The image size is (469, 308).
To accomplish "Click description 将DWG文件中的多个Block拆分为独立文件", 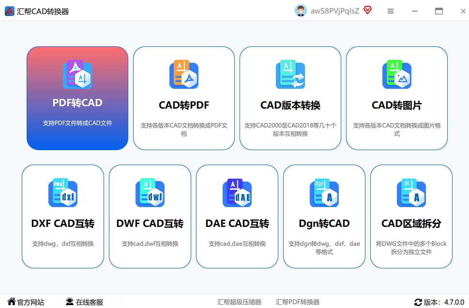I will (x=411, y=248).
